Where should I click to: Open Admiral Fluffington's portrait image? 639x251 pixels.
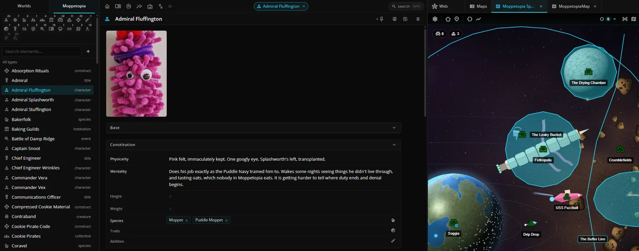coord(136,74)
